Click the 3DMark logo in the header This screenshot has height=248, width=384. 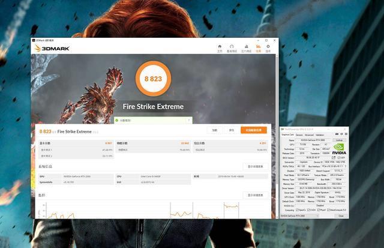click(x=52, y=48)
